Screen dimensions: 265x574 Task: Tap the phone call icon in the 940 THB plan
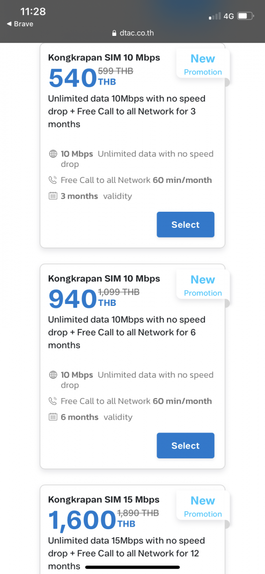pos(53,401)
